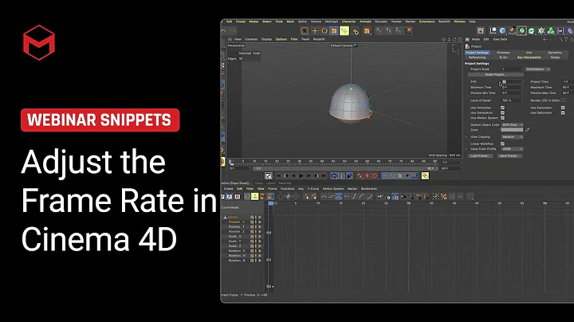Click the preview range bar below timeline ruler
This screenshot has width=574, height=322.
pyautogui.click(x=344, y=169)
